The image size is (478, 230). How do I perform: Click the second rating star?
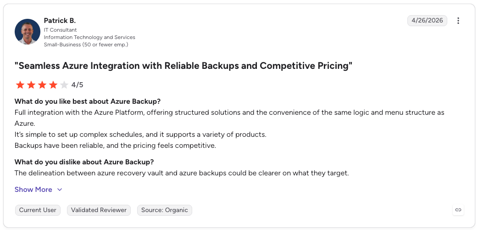click(31, 85)
